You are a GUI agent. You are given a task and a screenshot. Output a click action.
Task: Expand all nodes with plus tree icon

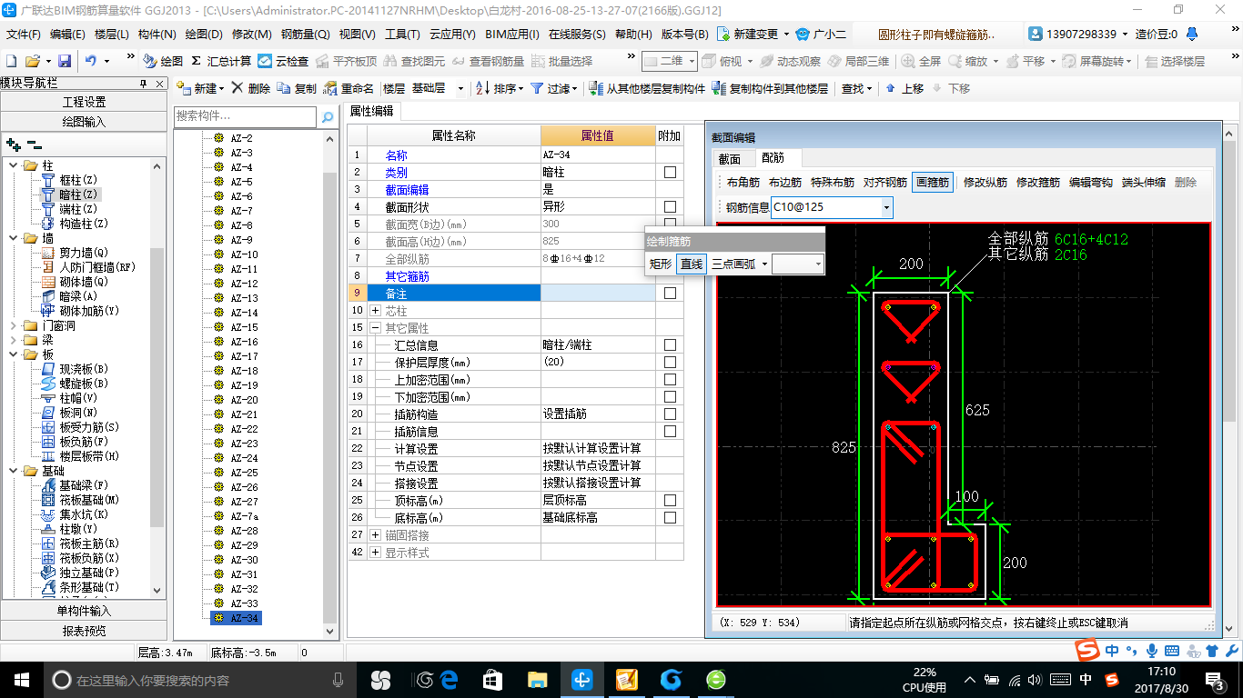(x=14, y=145)
